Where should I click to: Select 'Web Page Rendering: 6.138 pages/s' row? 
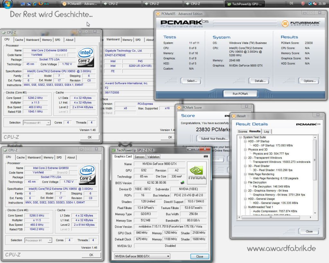tap(275, 178)
